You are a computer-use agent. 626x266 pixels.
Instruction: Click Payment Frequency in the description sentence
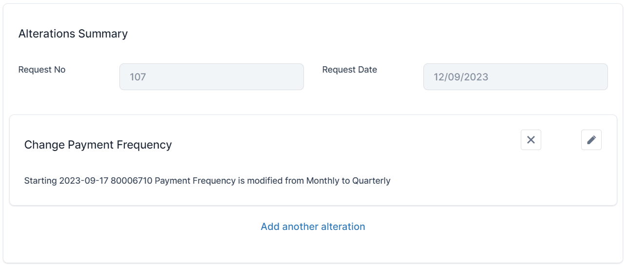coord(195,181)
